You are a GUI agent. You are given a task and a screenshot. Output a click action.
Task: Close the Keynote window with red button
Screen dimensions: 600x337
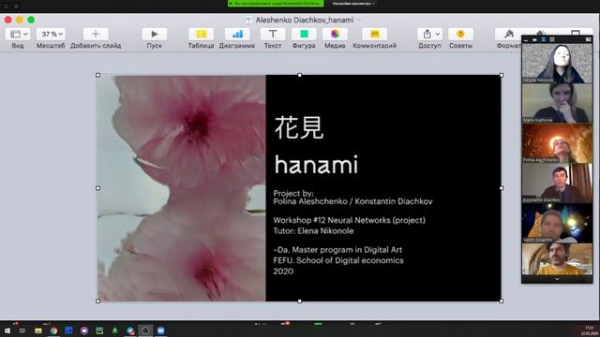pyautogui.click(x=8, y=20)
